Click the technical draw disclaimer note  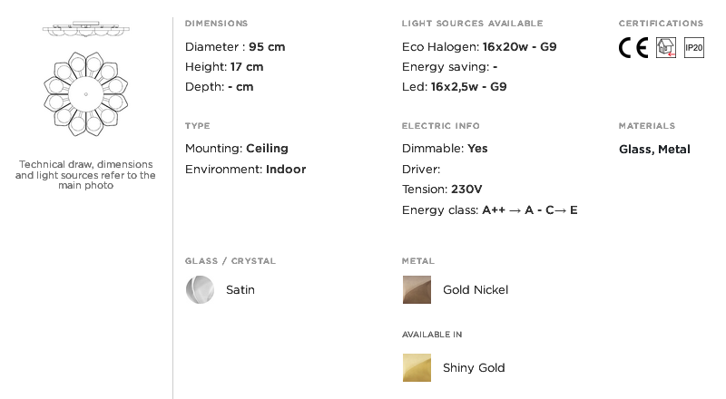[x=85, y=175]
